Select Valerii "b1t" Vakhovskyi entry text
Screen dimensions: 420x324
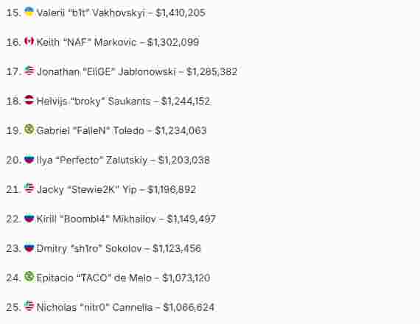pyautogui.click(x=121, y=13)
